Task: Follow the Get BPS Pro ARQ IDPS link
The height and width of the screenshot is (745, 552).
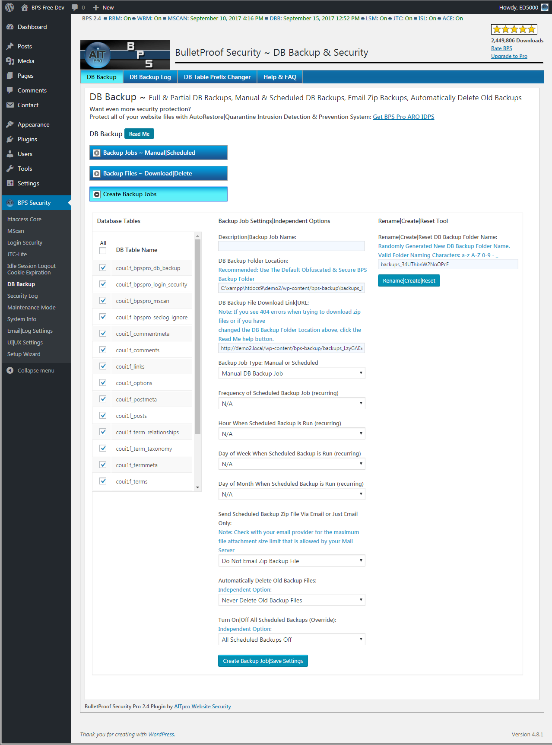Action: 403,117
